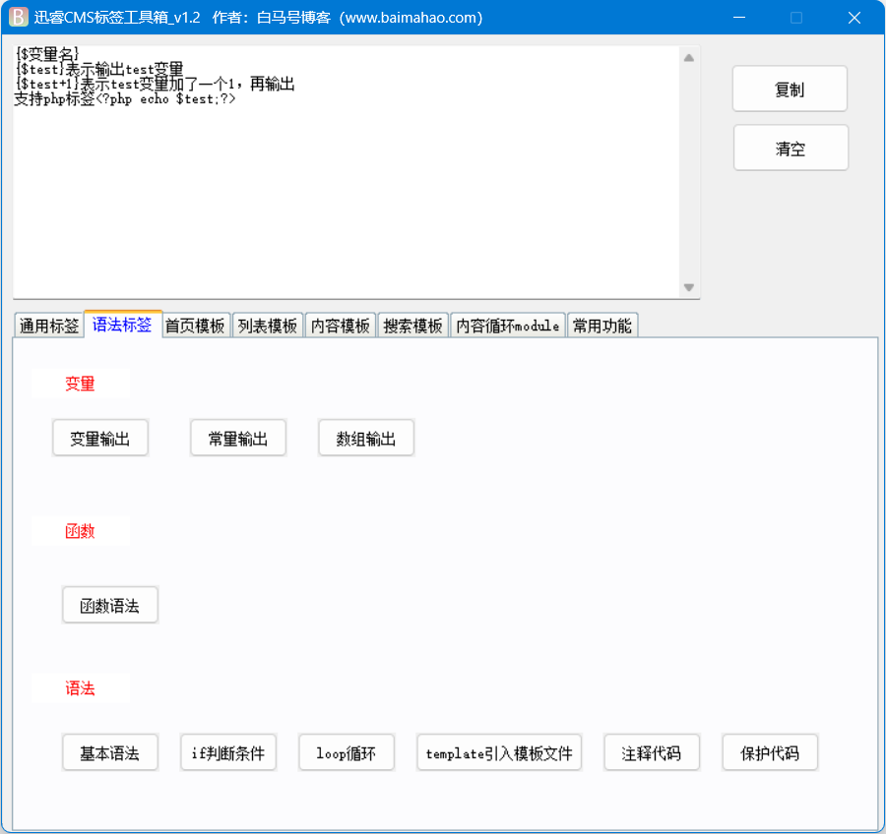The width and height of the screenshot is (886, 834).
Task: Click the 清空 (clear) button
Action: pyautogui.click(x=791, y=149)
